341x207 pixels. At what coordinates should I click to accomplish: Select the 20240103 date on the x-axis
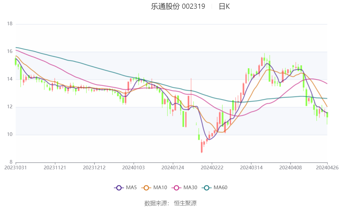click(x=133, y=168)
